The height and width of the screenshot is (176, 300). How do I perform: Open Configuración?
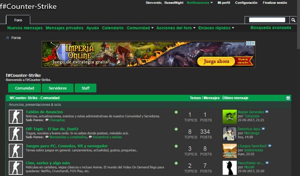point(246,3)
